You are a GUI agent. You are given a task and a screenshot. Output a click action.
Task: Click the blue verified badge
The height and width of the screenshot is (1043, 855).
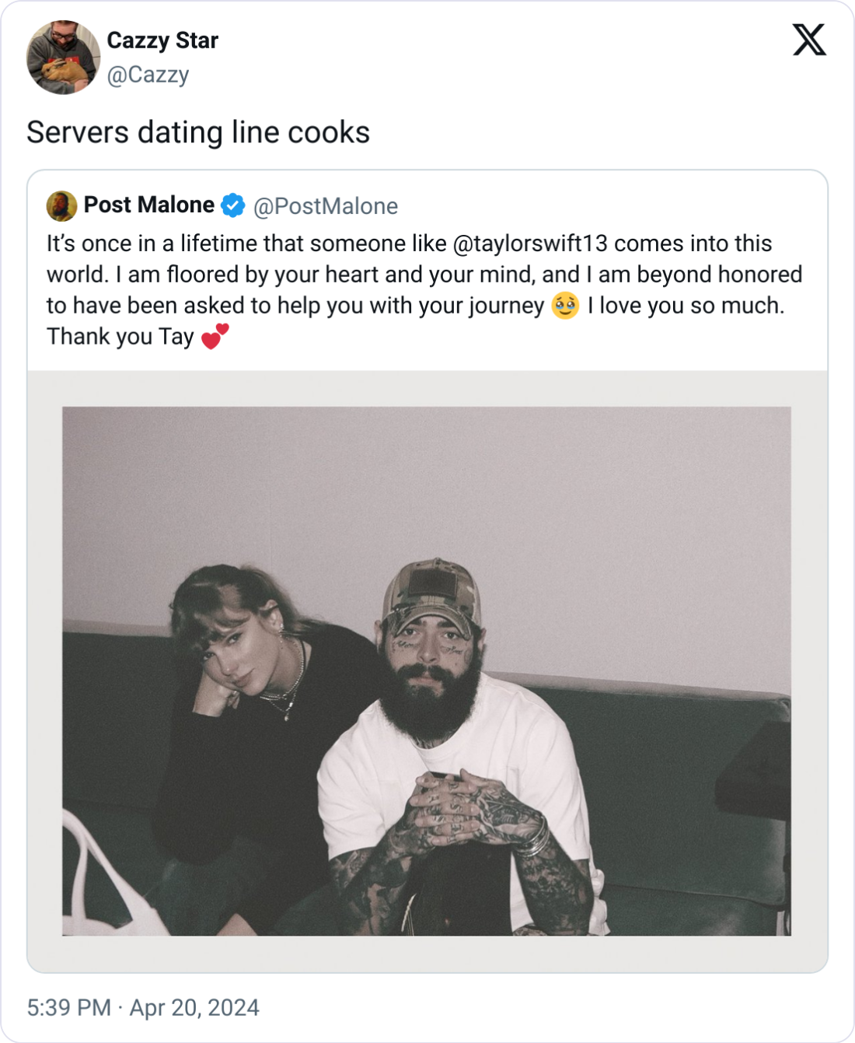[232, 206]
